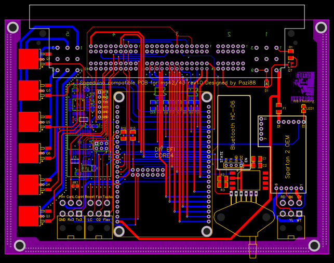Click connector section number 4

[114, 34]
